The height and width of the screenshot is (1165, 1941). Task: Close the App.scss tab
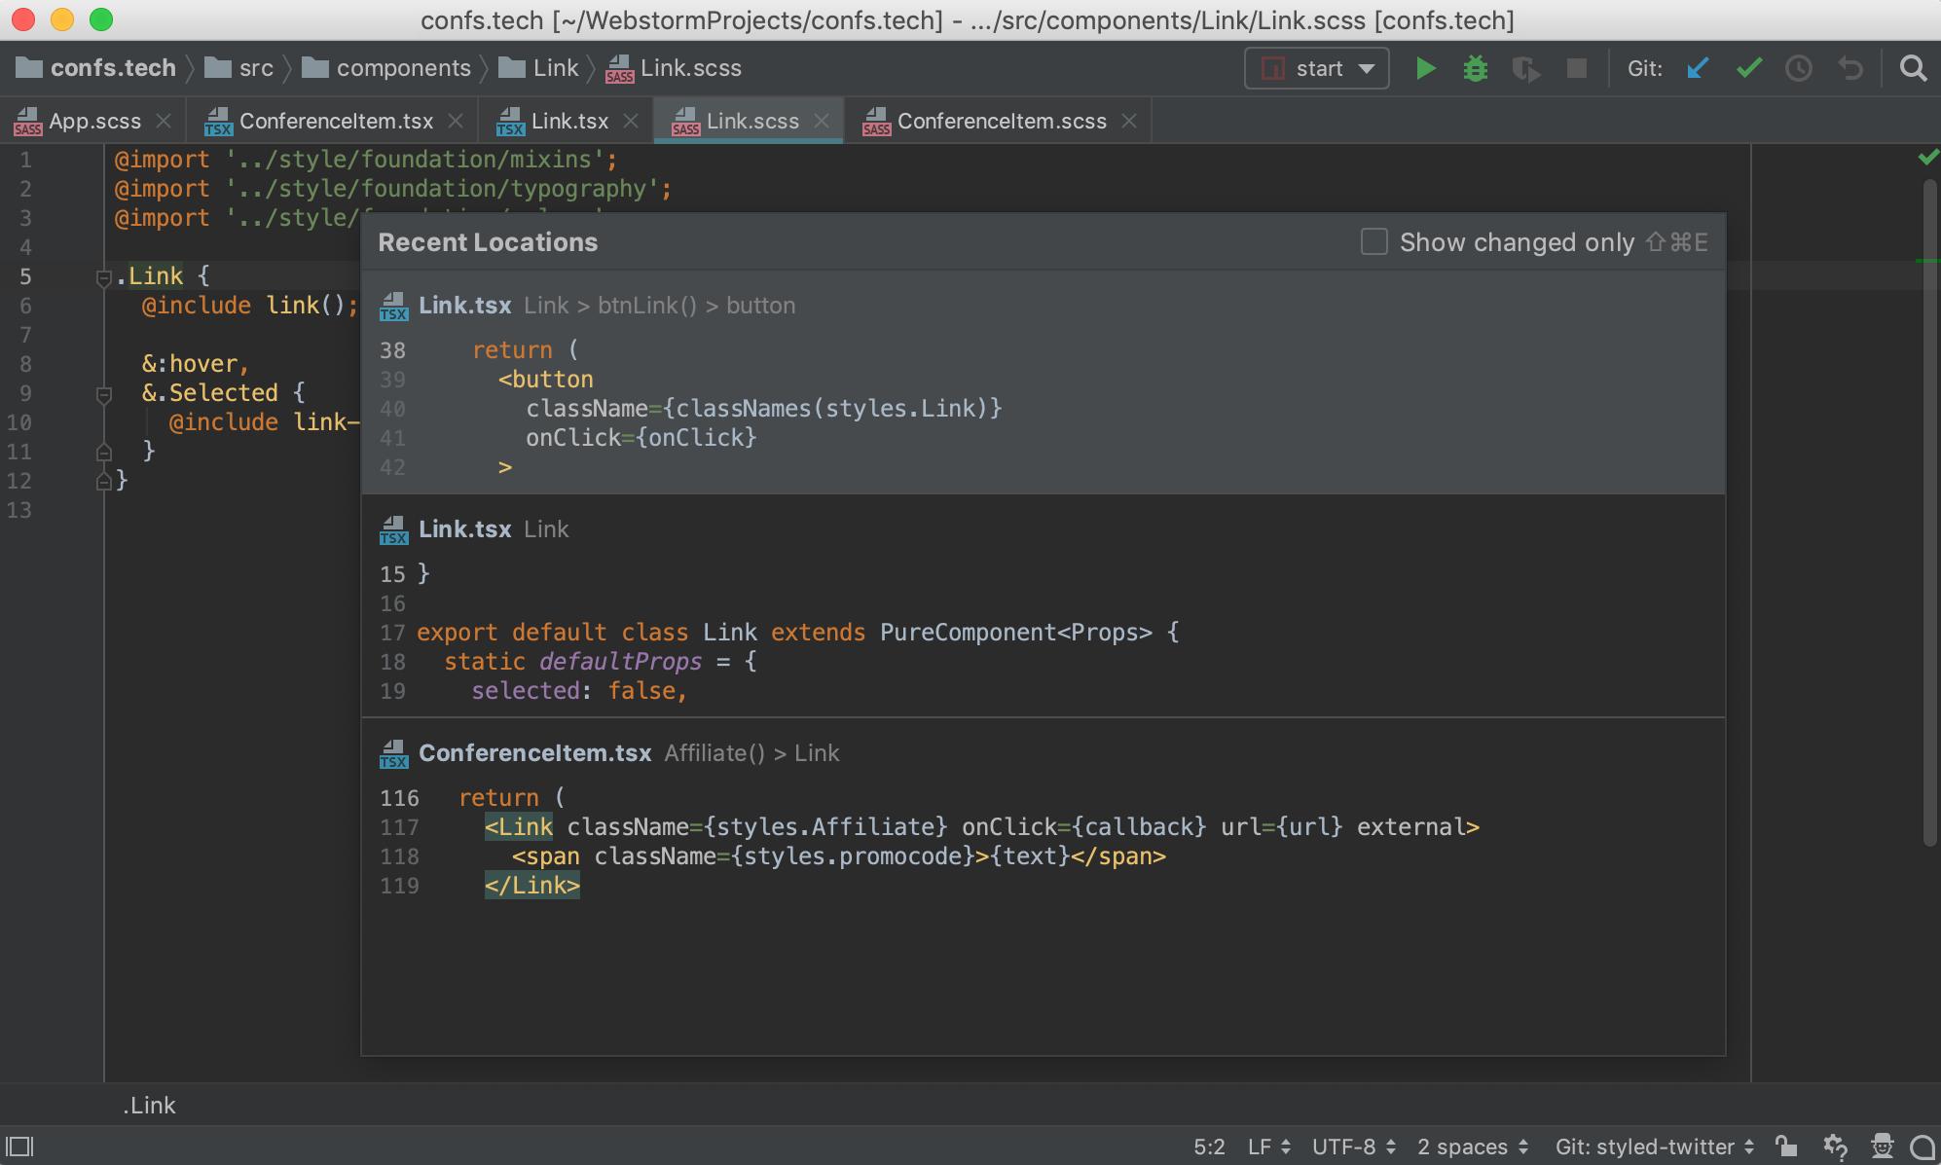tap(164, 121)
